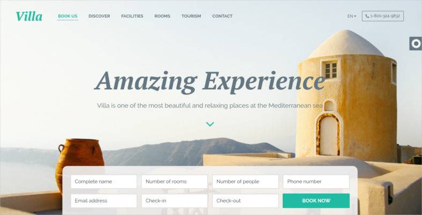Open the TOURISM menu item

[191, 16]
